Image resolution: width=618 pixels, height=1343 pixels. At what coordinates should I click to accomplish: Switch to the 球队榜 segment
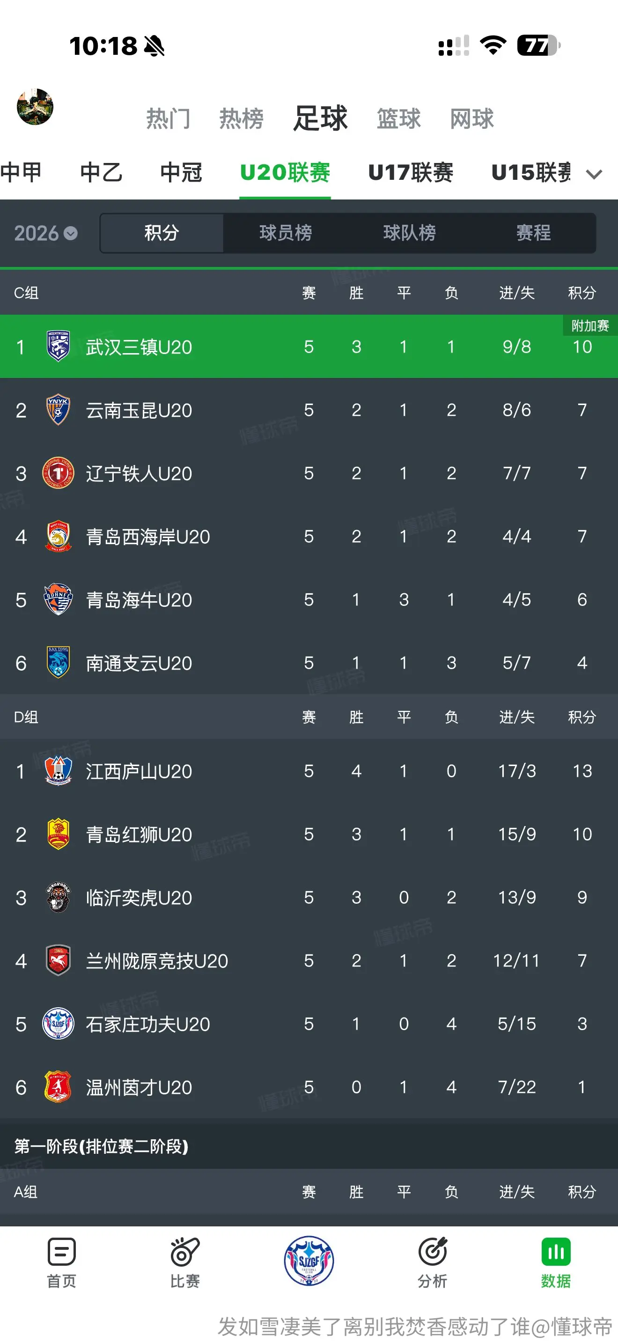410,233
